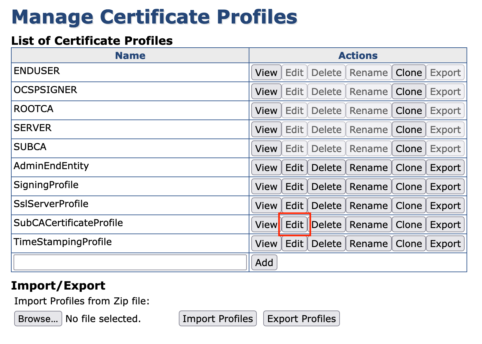This screenshot has width=482, height=344.
Task: Rename the SigningProfile certificate profile
Action: 368,186
